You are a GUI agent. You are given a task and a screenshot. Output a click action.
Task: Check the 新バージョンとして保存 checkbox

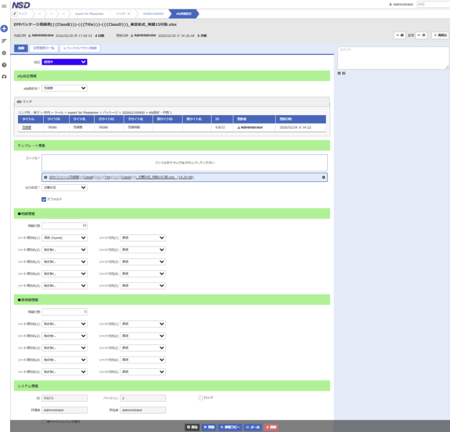[x=44, y=421]
